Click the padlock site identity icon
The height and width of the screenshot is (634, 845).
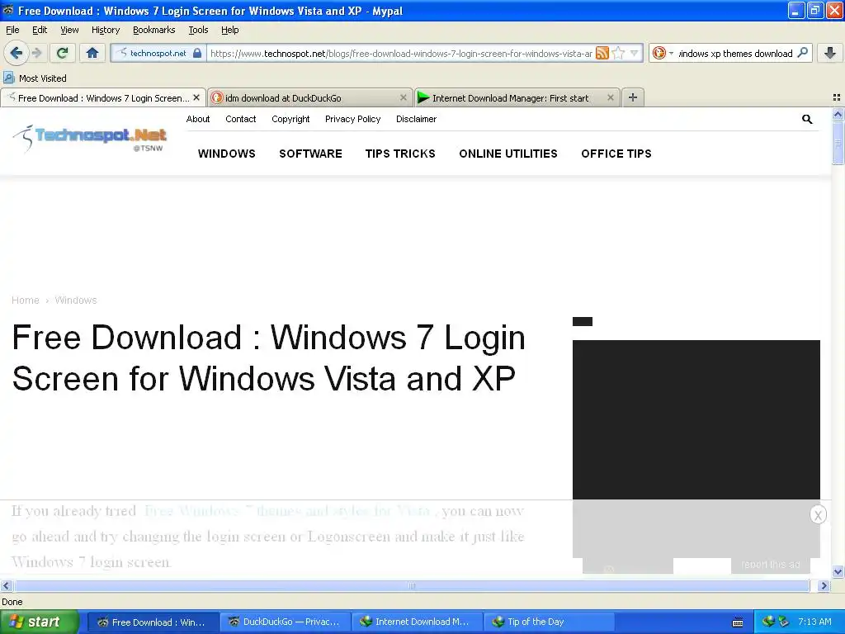(197, 53)
